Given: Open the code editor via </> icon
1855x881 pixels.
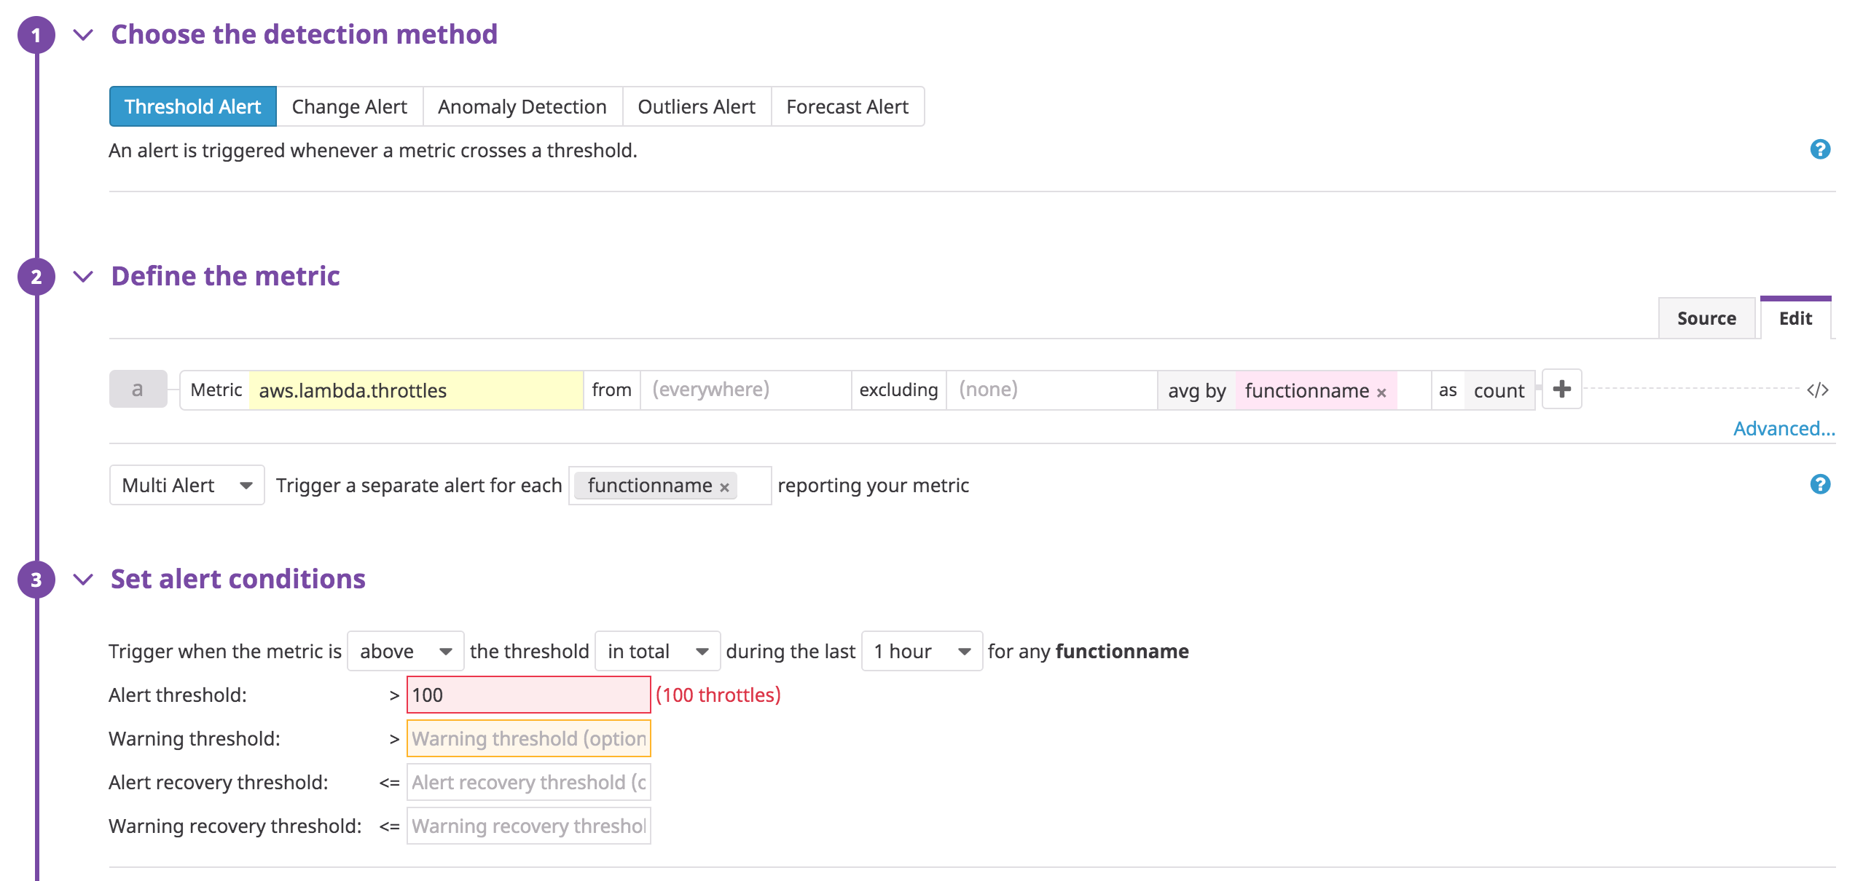Looking at the screenshot, I should click(x=1817, y=390).
